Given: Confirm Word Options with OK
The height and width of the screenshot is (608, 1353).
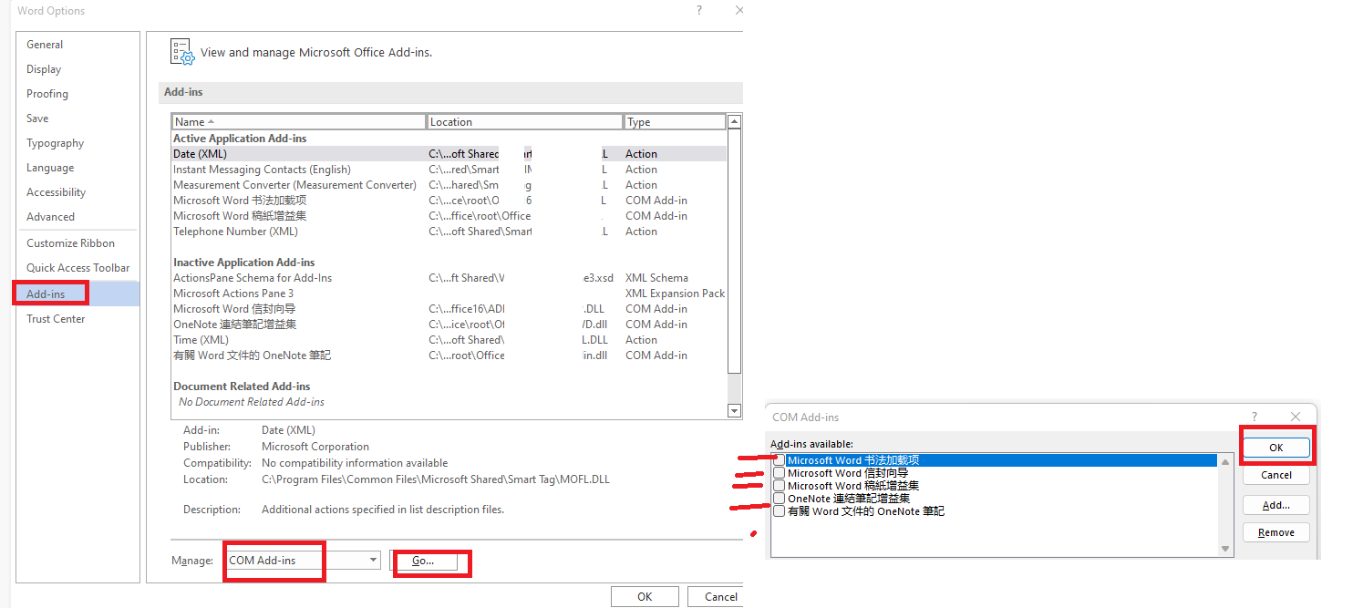Looking at the screenshot, I should [x=645, y=597].
